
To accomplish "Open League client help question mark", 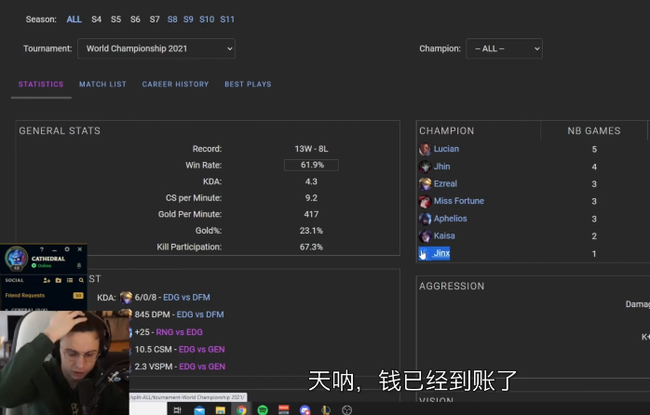I will coord(42,249).
